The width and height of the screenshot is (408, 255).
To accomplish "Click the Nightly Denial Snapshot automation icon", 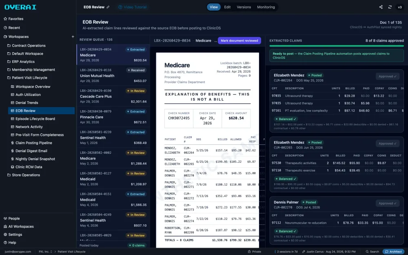I will [x=12, y=159].
